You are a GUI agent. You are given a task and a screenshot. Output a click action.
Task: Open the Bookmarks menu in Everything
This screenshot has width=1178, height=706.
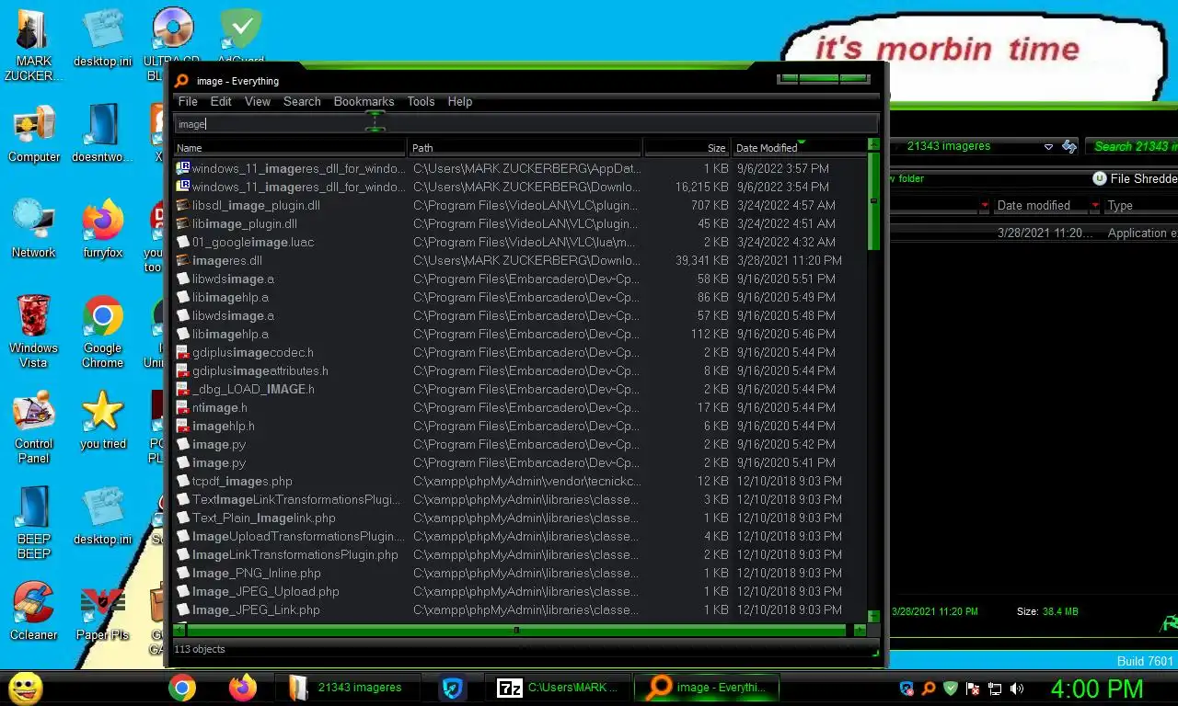click(364, 101)
